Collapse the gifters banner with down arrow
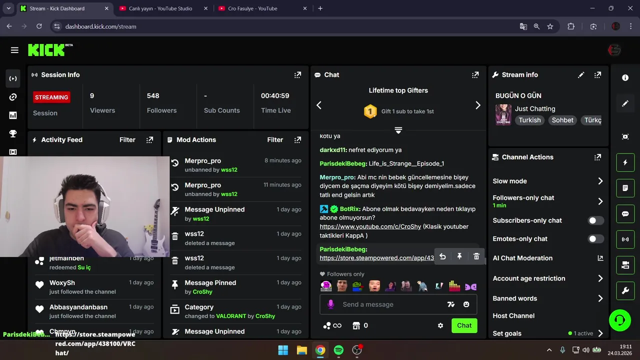Image resolution: width=640 pixels, height=360 pixels. click(398, 130)
